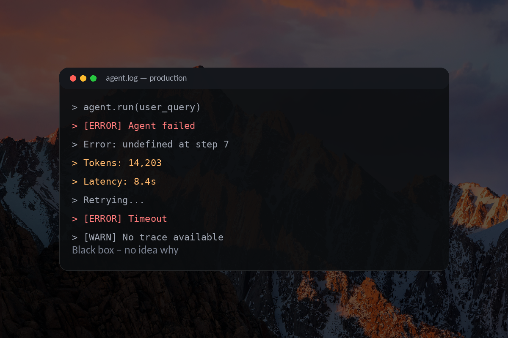508x338 pixels.
Task: Collapse the [ERROR] Agent failed entry chevron
Action: [75, 125]
